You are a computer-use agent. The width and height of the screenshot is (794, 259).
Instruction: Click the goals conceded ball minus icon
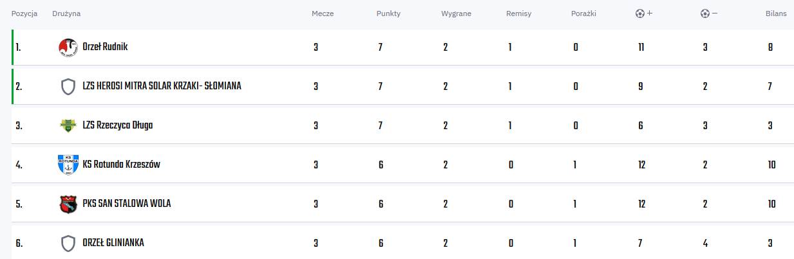tap(709, 13)
